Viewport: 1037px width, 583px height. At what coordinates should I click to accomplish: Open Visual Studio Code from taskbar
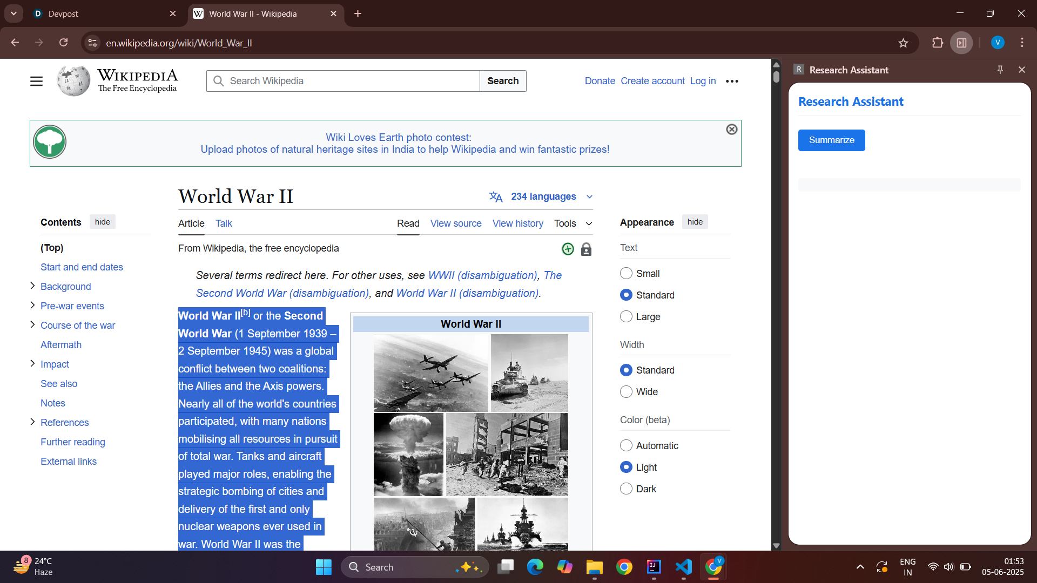pyautogui.click(x=683, y=567)
